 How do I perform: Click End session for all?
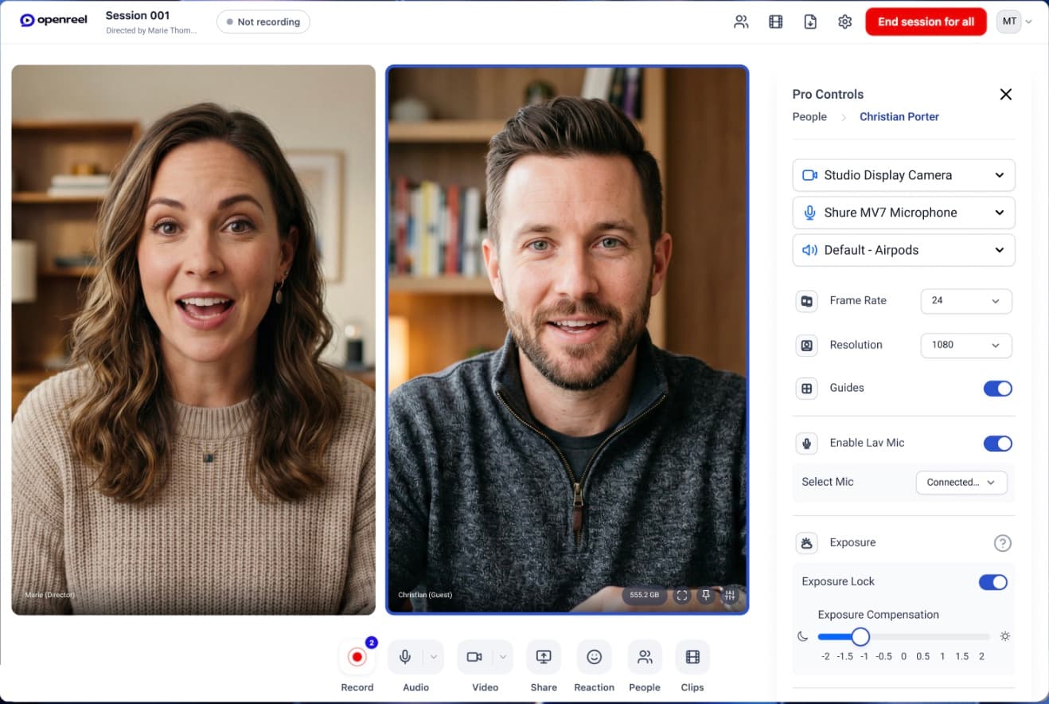tap(926, 22)
